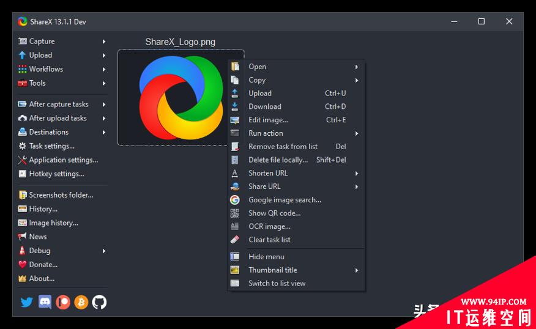Expand the After upload tasks arrow
The width and height of the screenshot is (536, 329).
pos(104,118)
